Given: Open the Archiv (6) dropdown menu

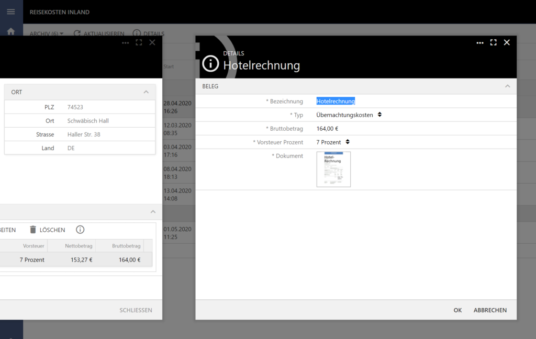Looking at the screenshot, I should pyautogui.click(x=47, y=33).
